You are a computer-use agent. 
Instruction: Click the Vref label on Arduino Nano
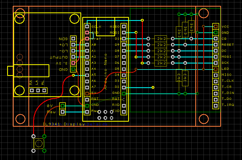tap(96, 39)
